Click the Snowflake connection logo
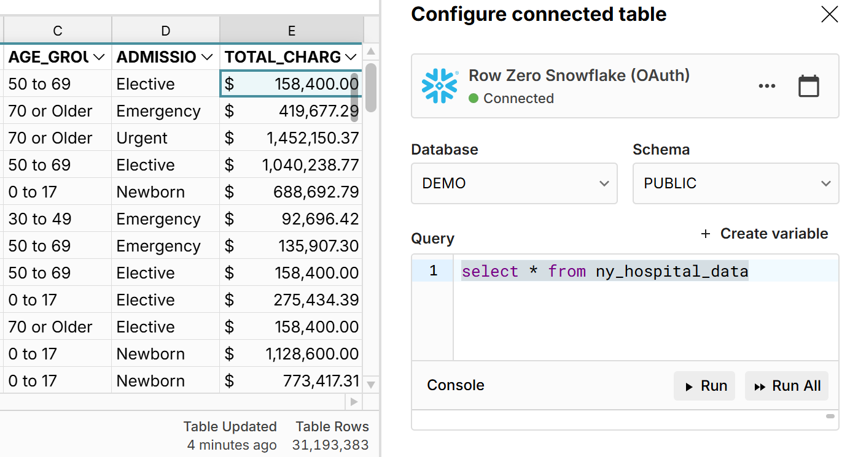Screen dimensions: 850x457 439,86
